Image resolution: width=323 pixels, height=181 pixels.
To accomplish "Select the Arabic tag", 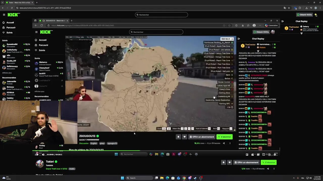I will [x=72, y=169].
